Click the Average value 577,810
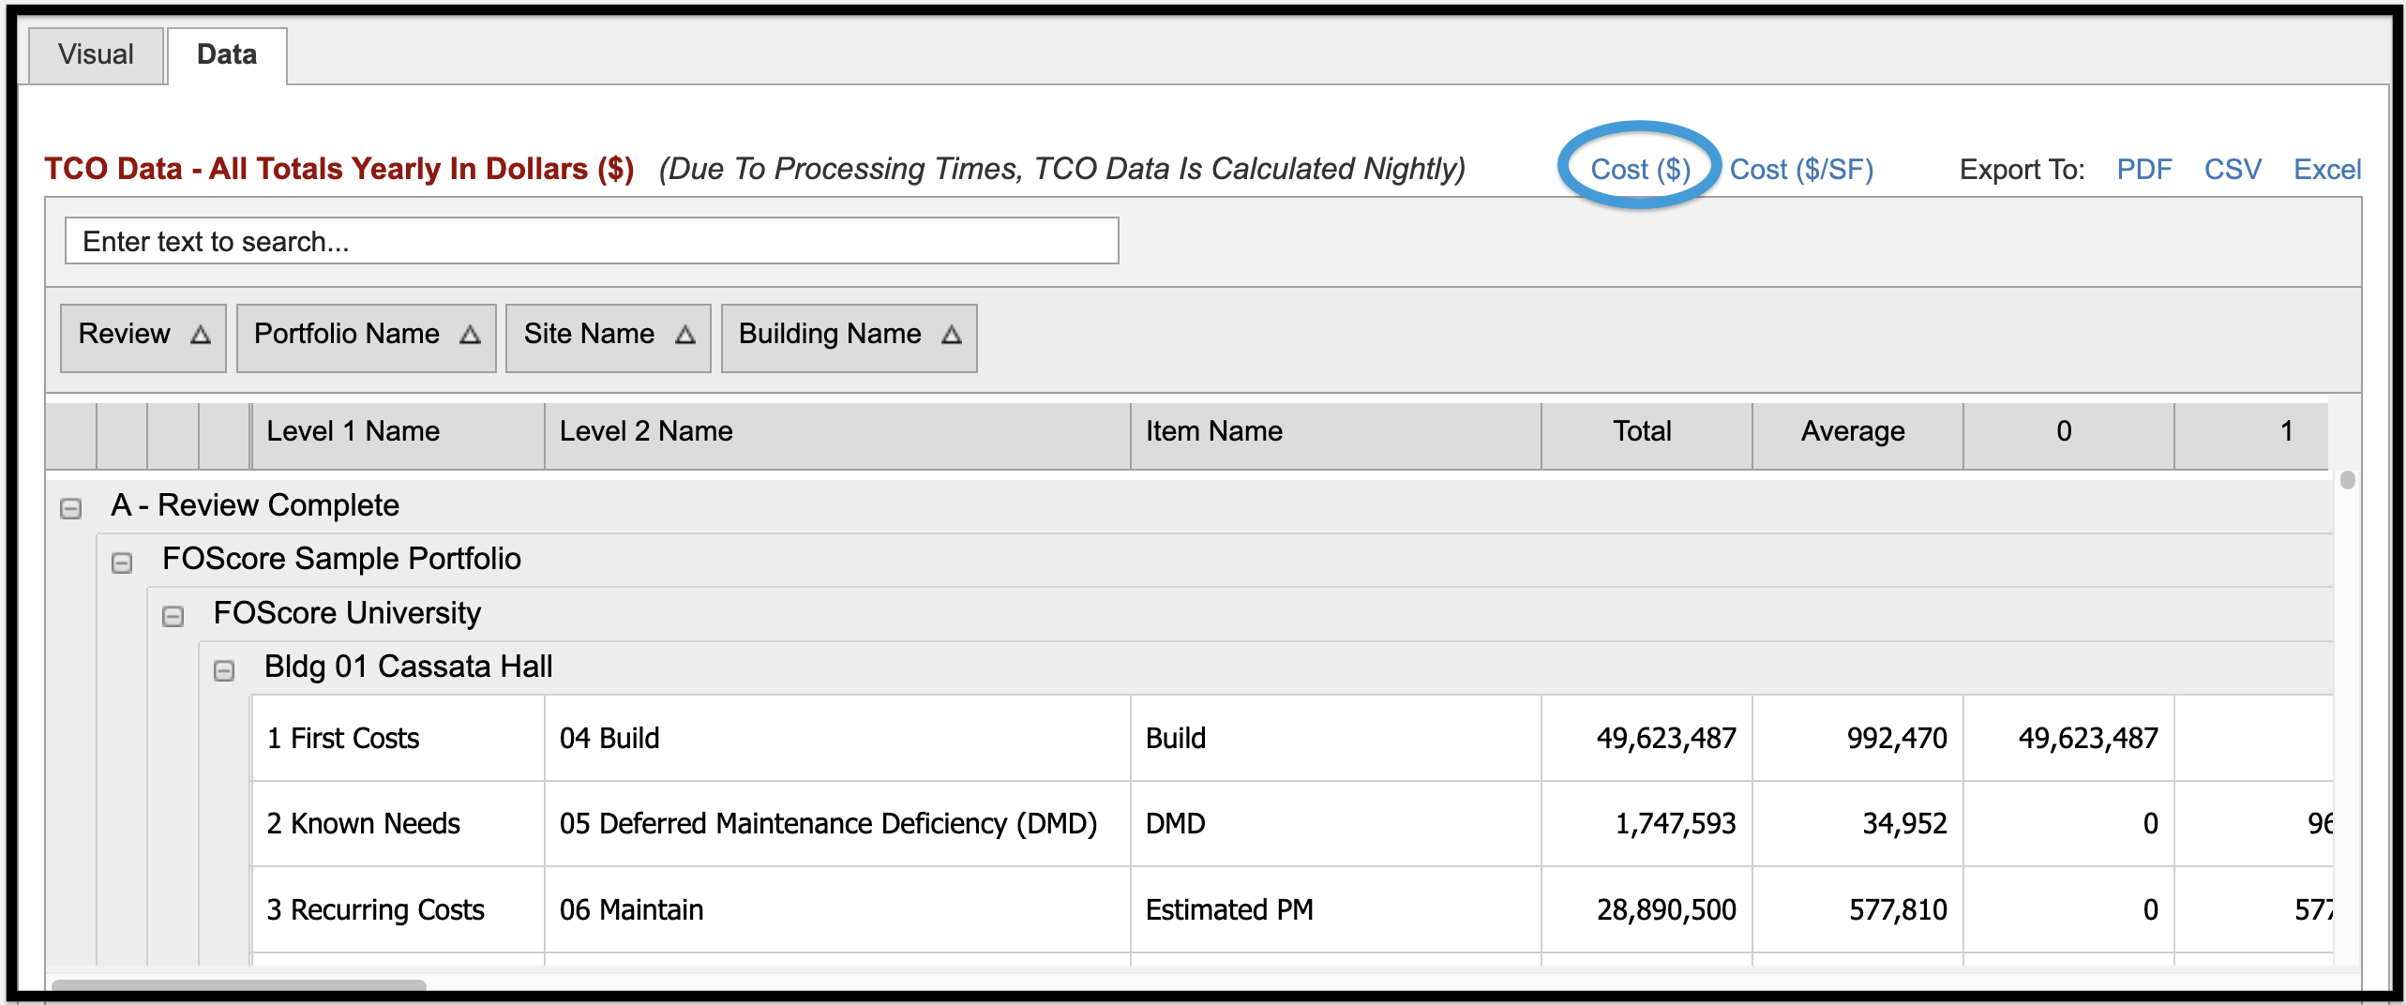This screenshot has height=1005, width=2406. 1858,909
